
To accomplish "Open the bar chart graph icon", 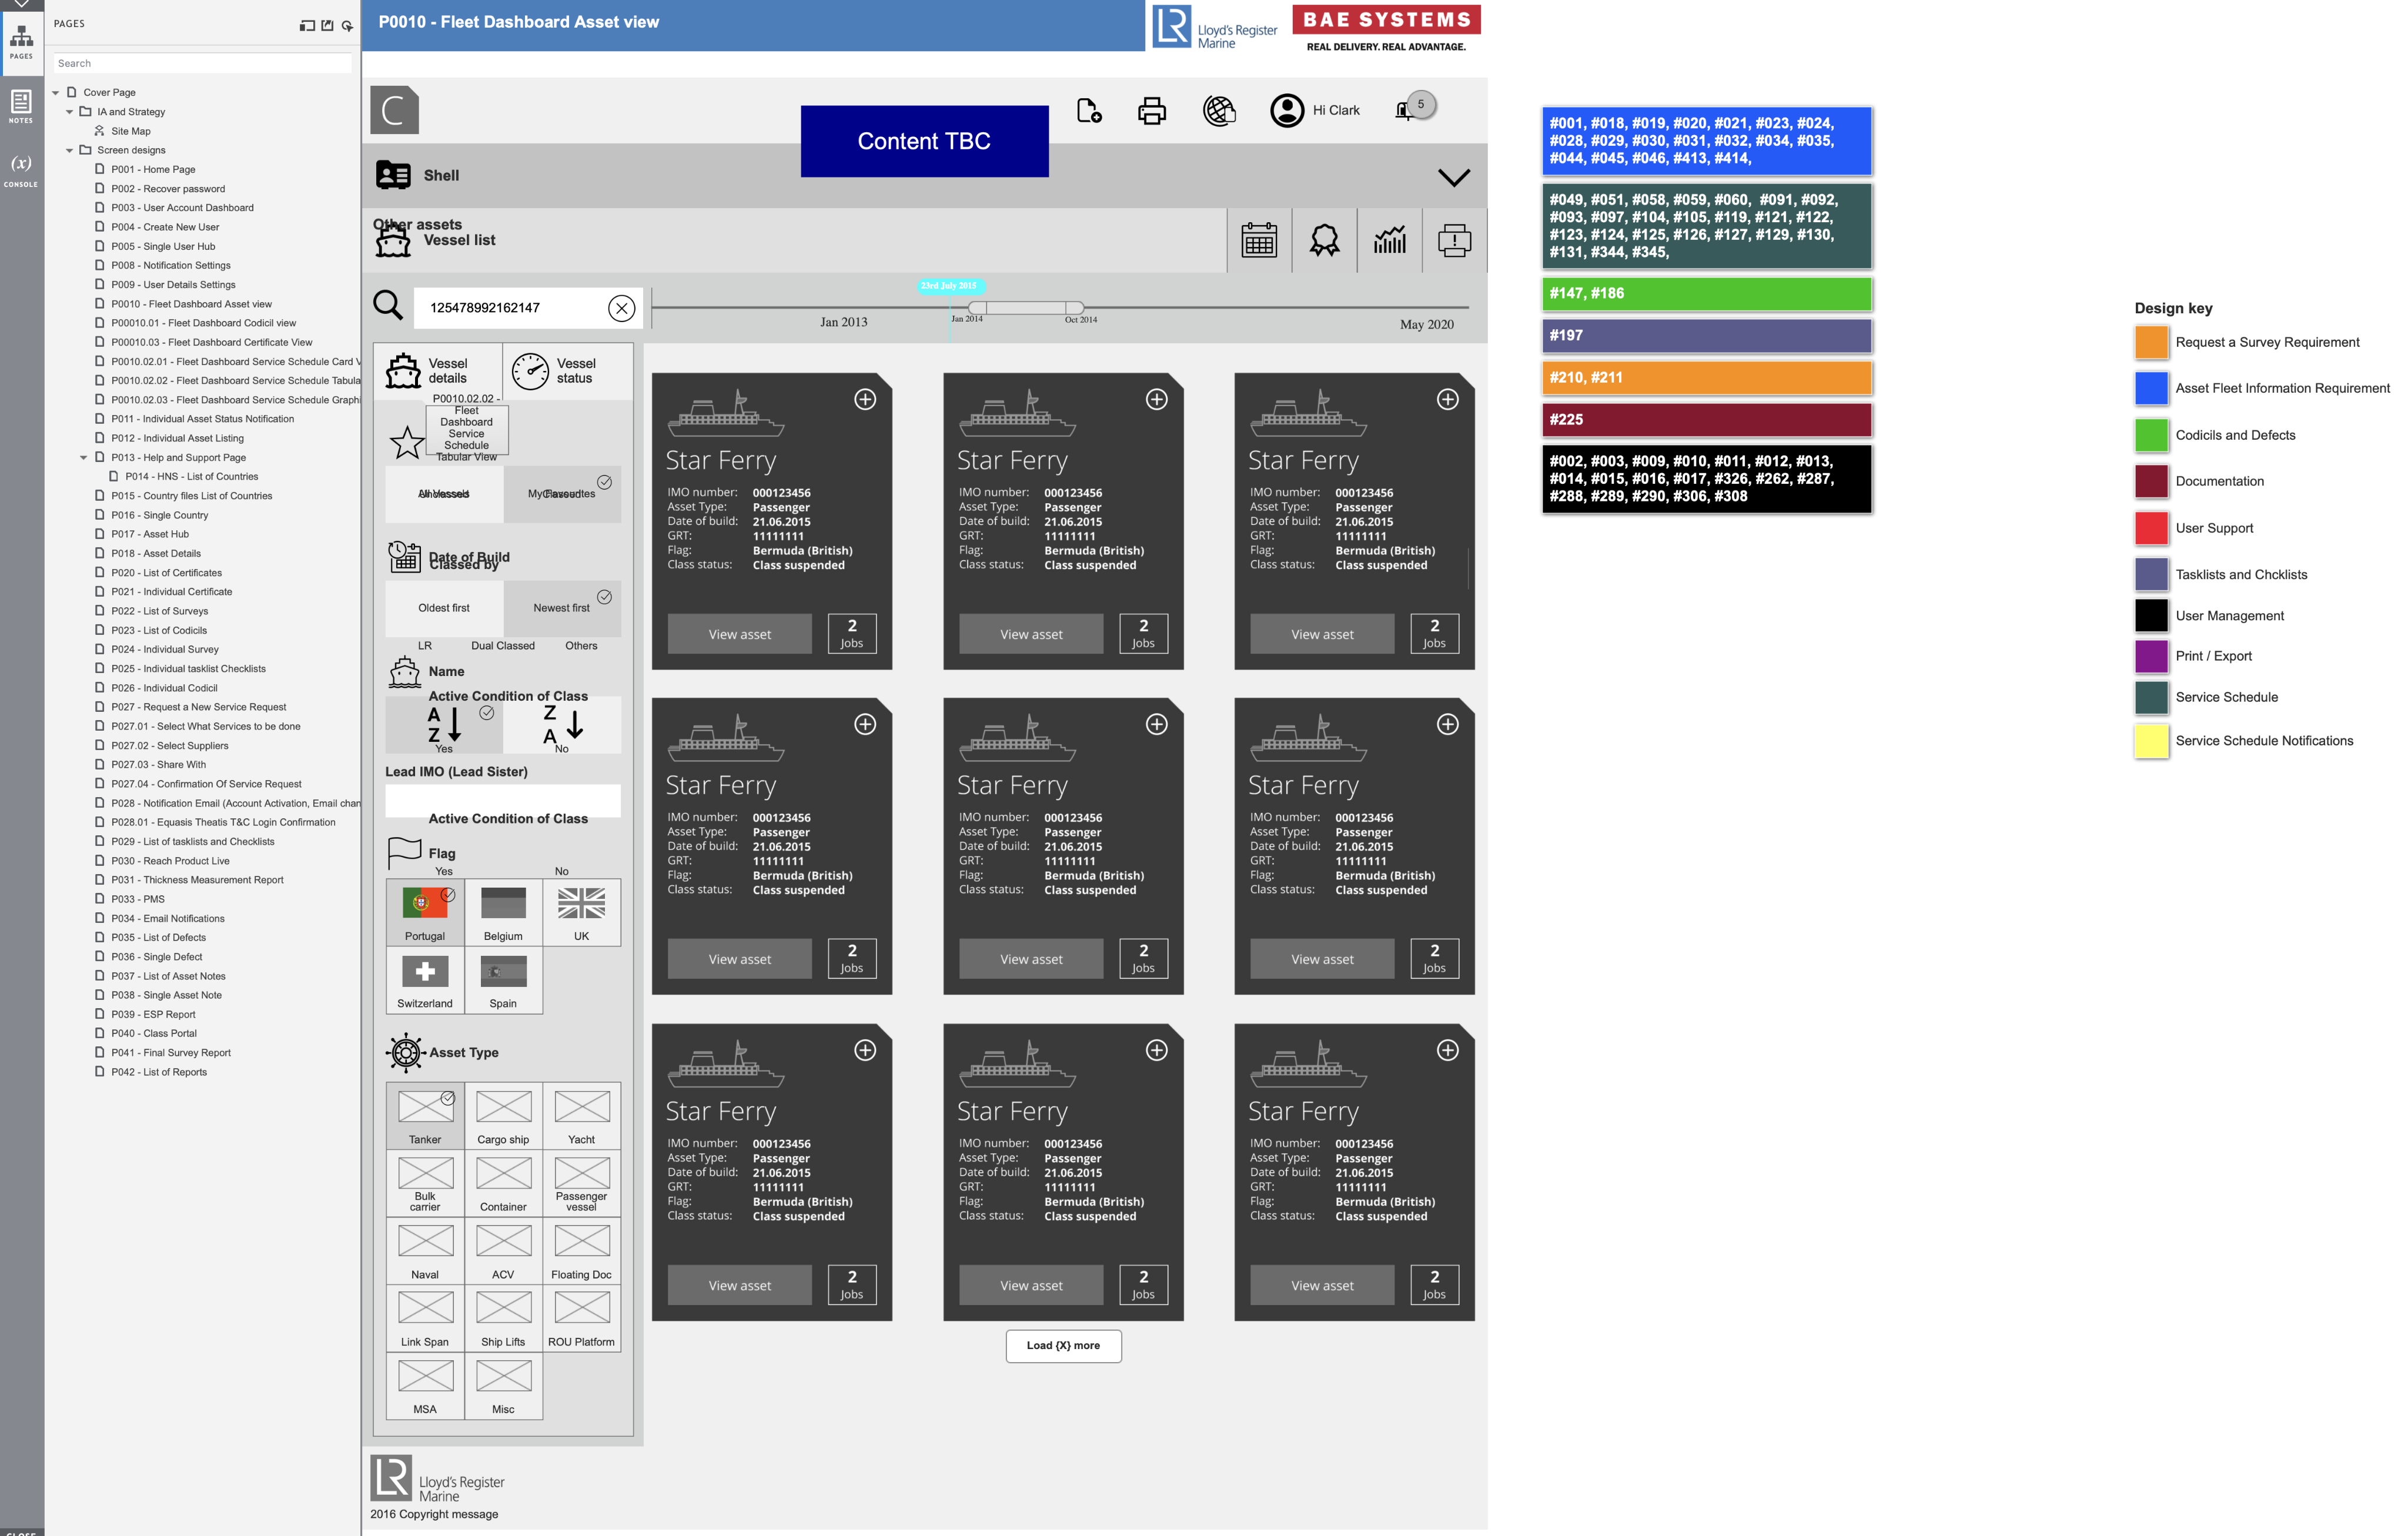I will [x=1389, y=241].
